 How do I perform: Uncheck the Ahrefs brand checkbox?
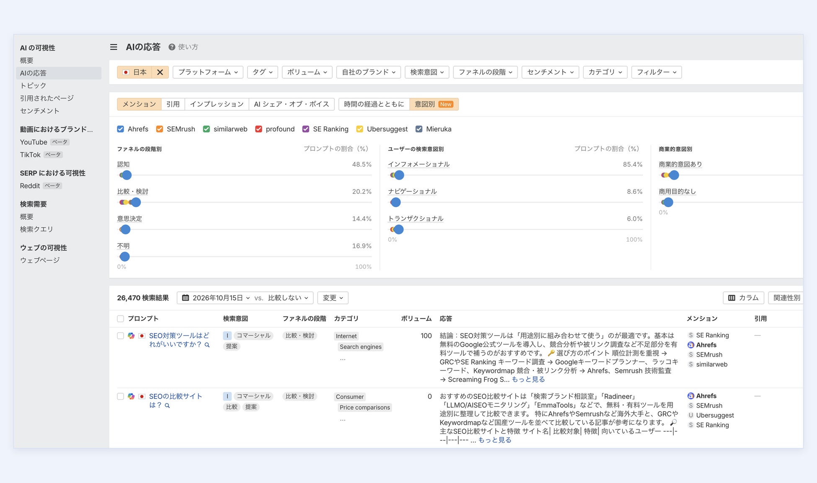(121, 129)
